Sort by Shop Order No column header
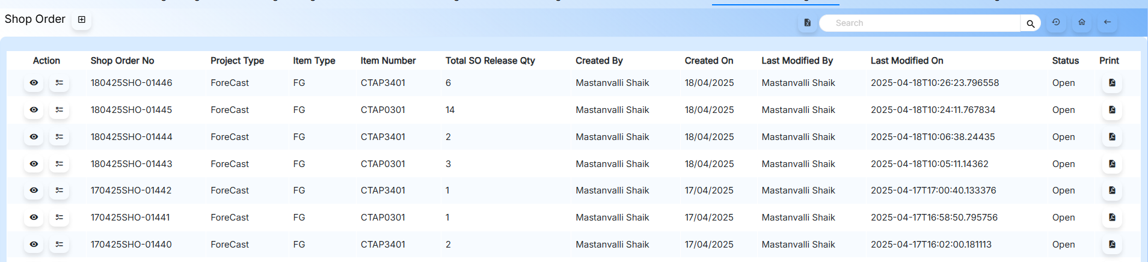This screenshot has width=1148, height=262. coord(122,61)
